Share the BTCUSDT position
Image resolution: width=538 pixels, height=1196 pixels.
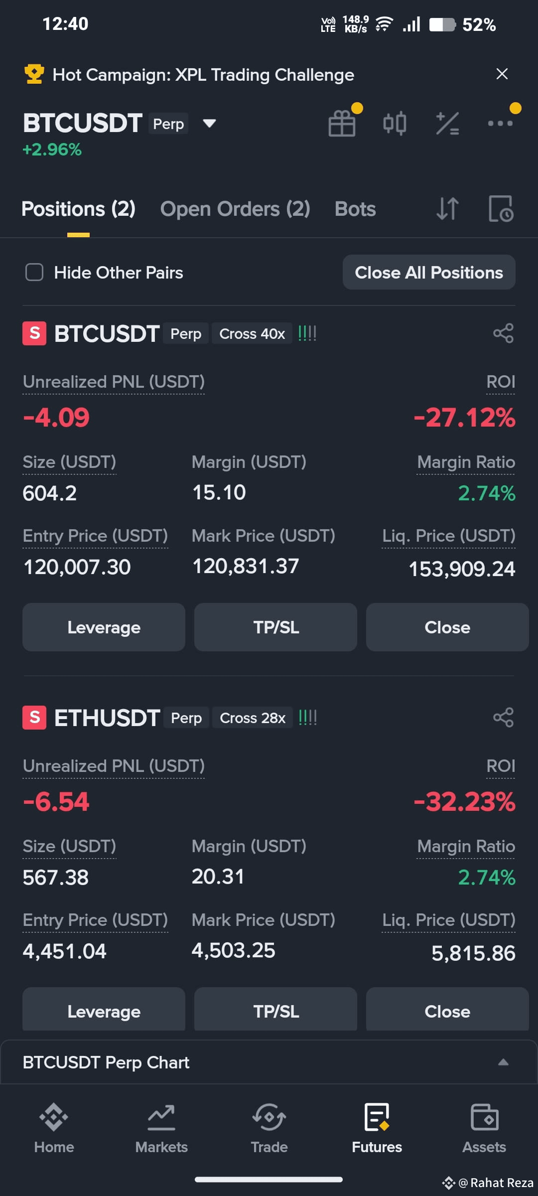tap(503, 333)
